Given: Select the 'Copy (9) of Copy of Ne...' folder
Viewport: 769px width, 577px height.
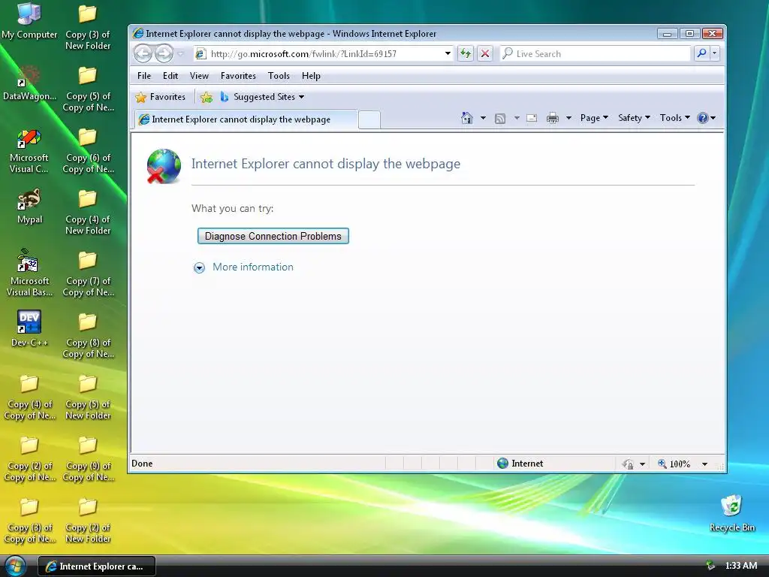Looking at the screenshot, I should pos(88,458).
